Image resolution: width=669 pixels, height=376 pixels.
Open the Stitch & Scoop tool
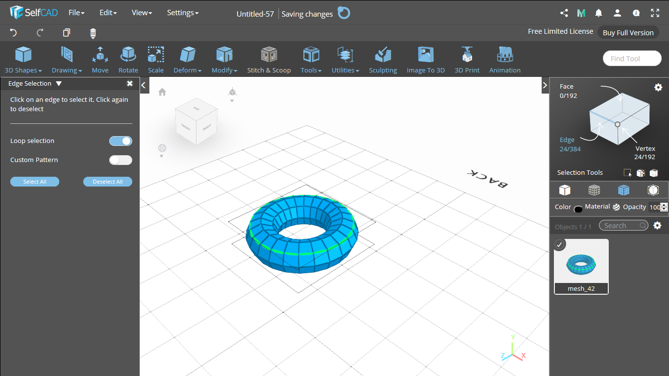click(x=269, y=60)
